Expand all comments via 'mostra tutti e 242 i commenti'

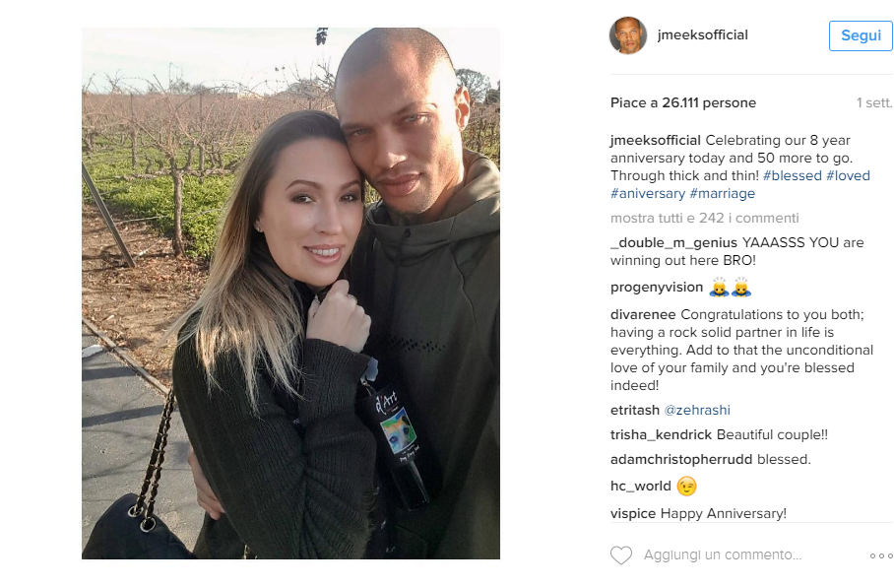coord(705,218)
